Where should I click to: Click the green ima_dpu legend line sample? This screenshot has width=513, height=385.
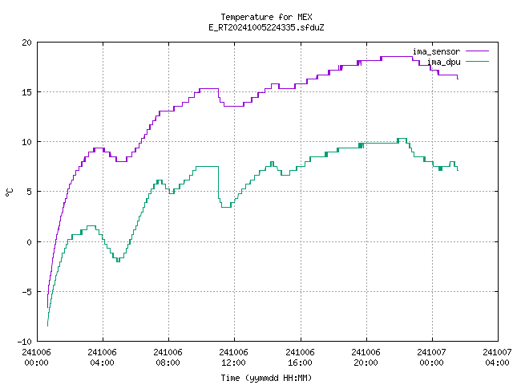point(477,61)
